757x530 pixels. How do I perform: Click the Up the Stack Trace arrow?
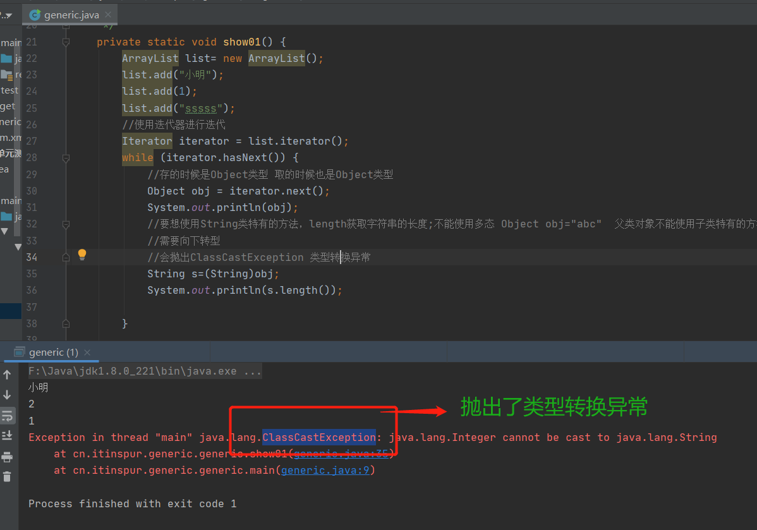[x=7, y=375]
